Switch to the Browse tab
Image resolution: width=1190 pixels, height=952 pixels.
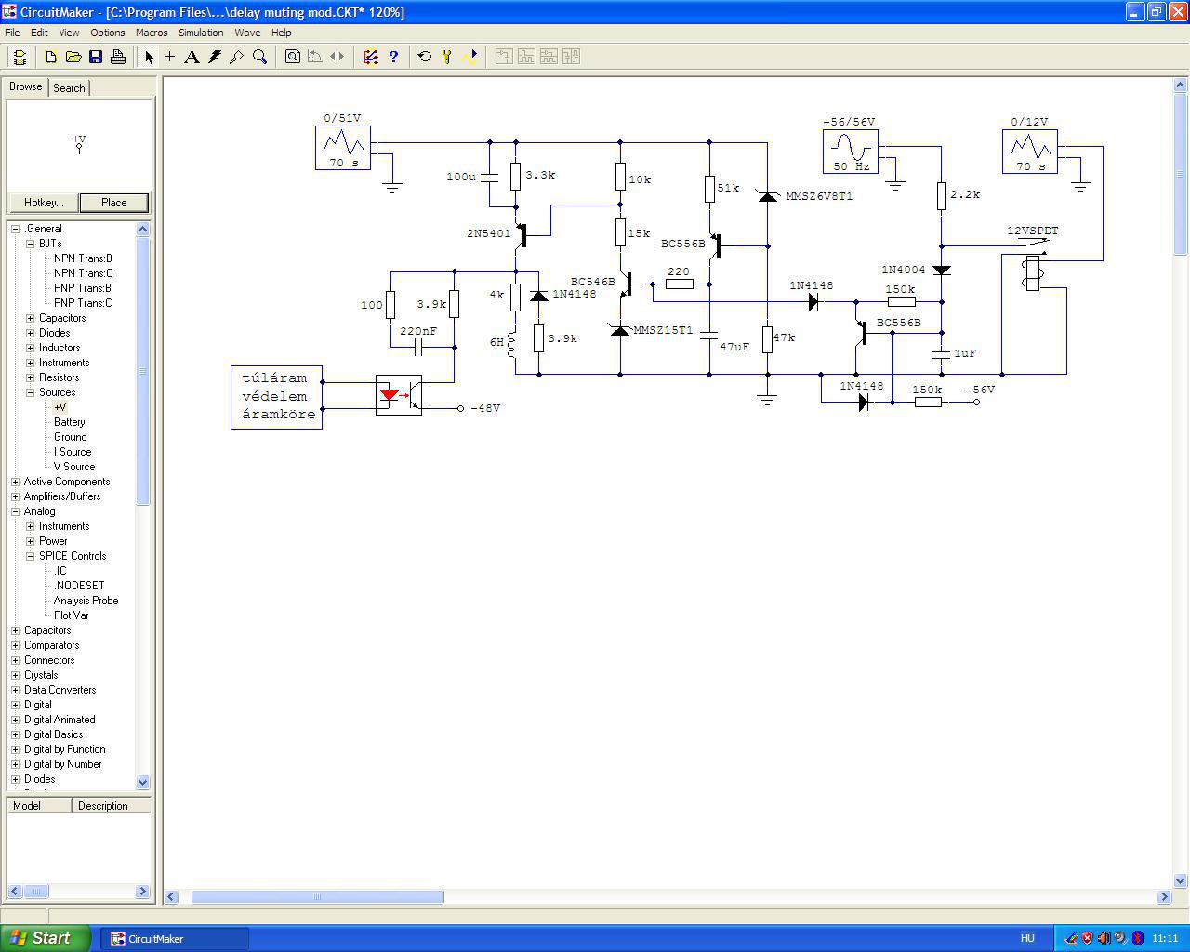tap(26, 86)
